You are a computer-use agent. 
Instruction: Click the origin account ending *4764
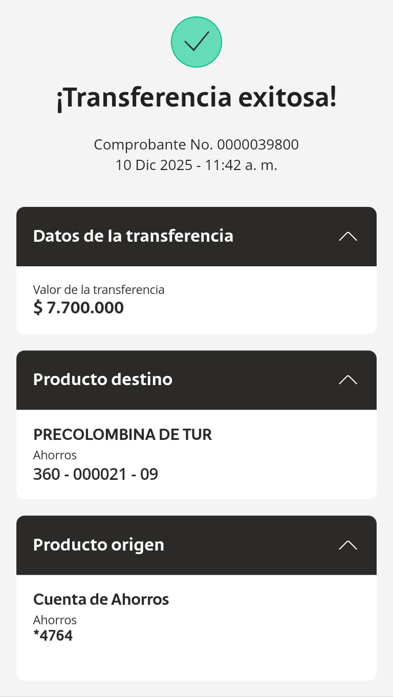pyautogui.click(x=53, y=636)
